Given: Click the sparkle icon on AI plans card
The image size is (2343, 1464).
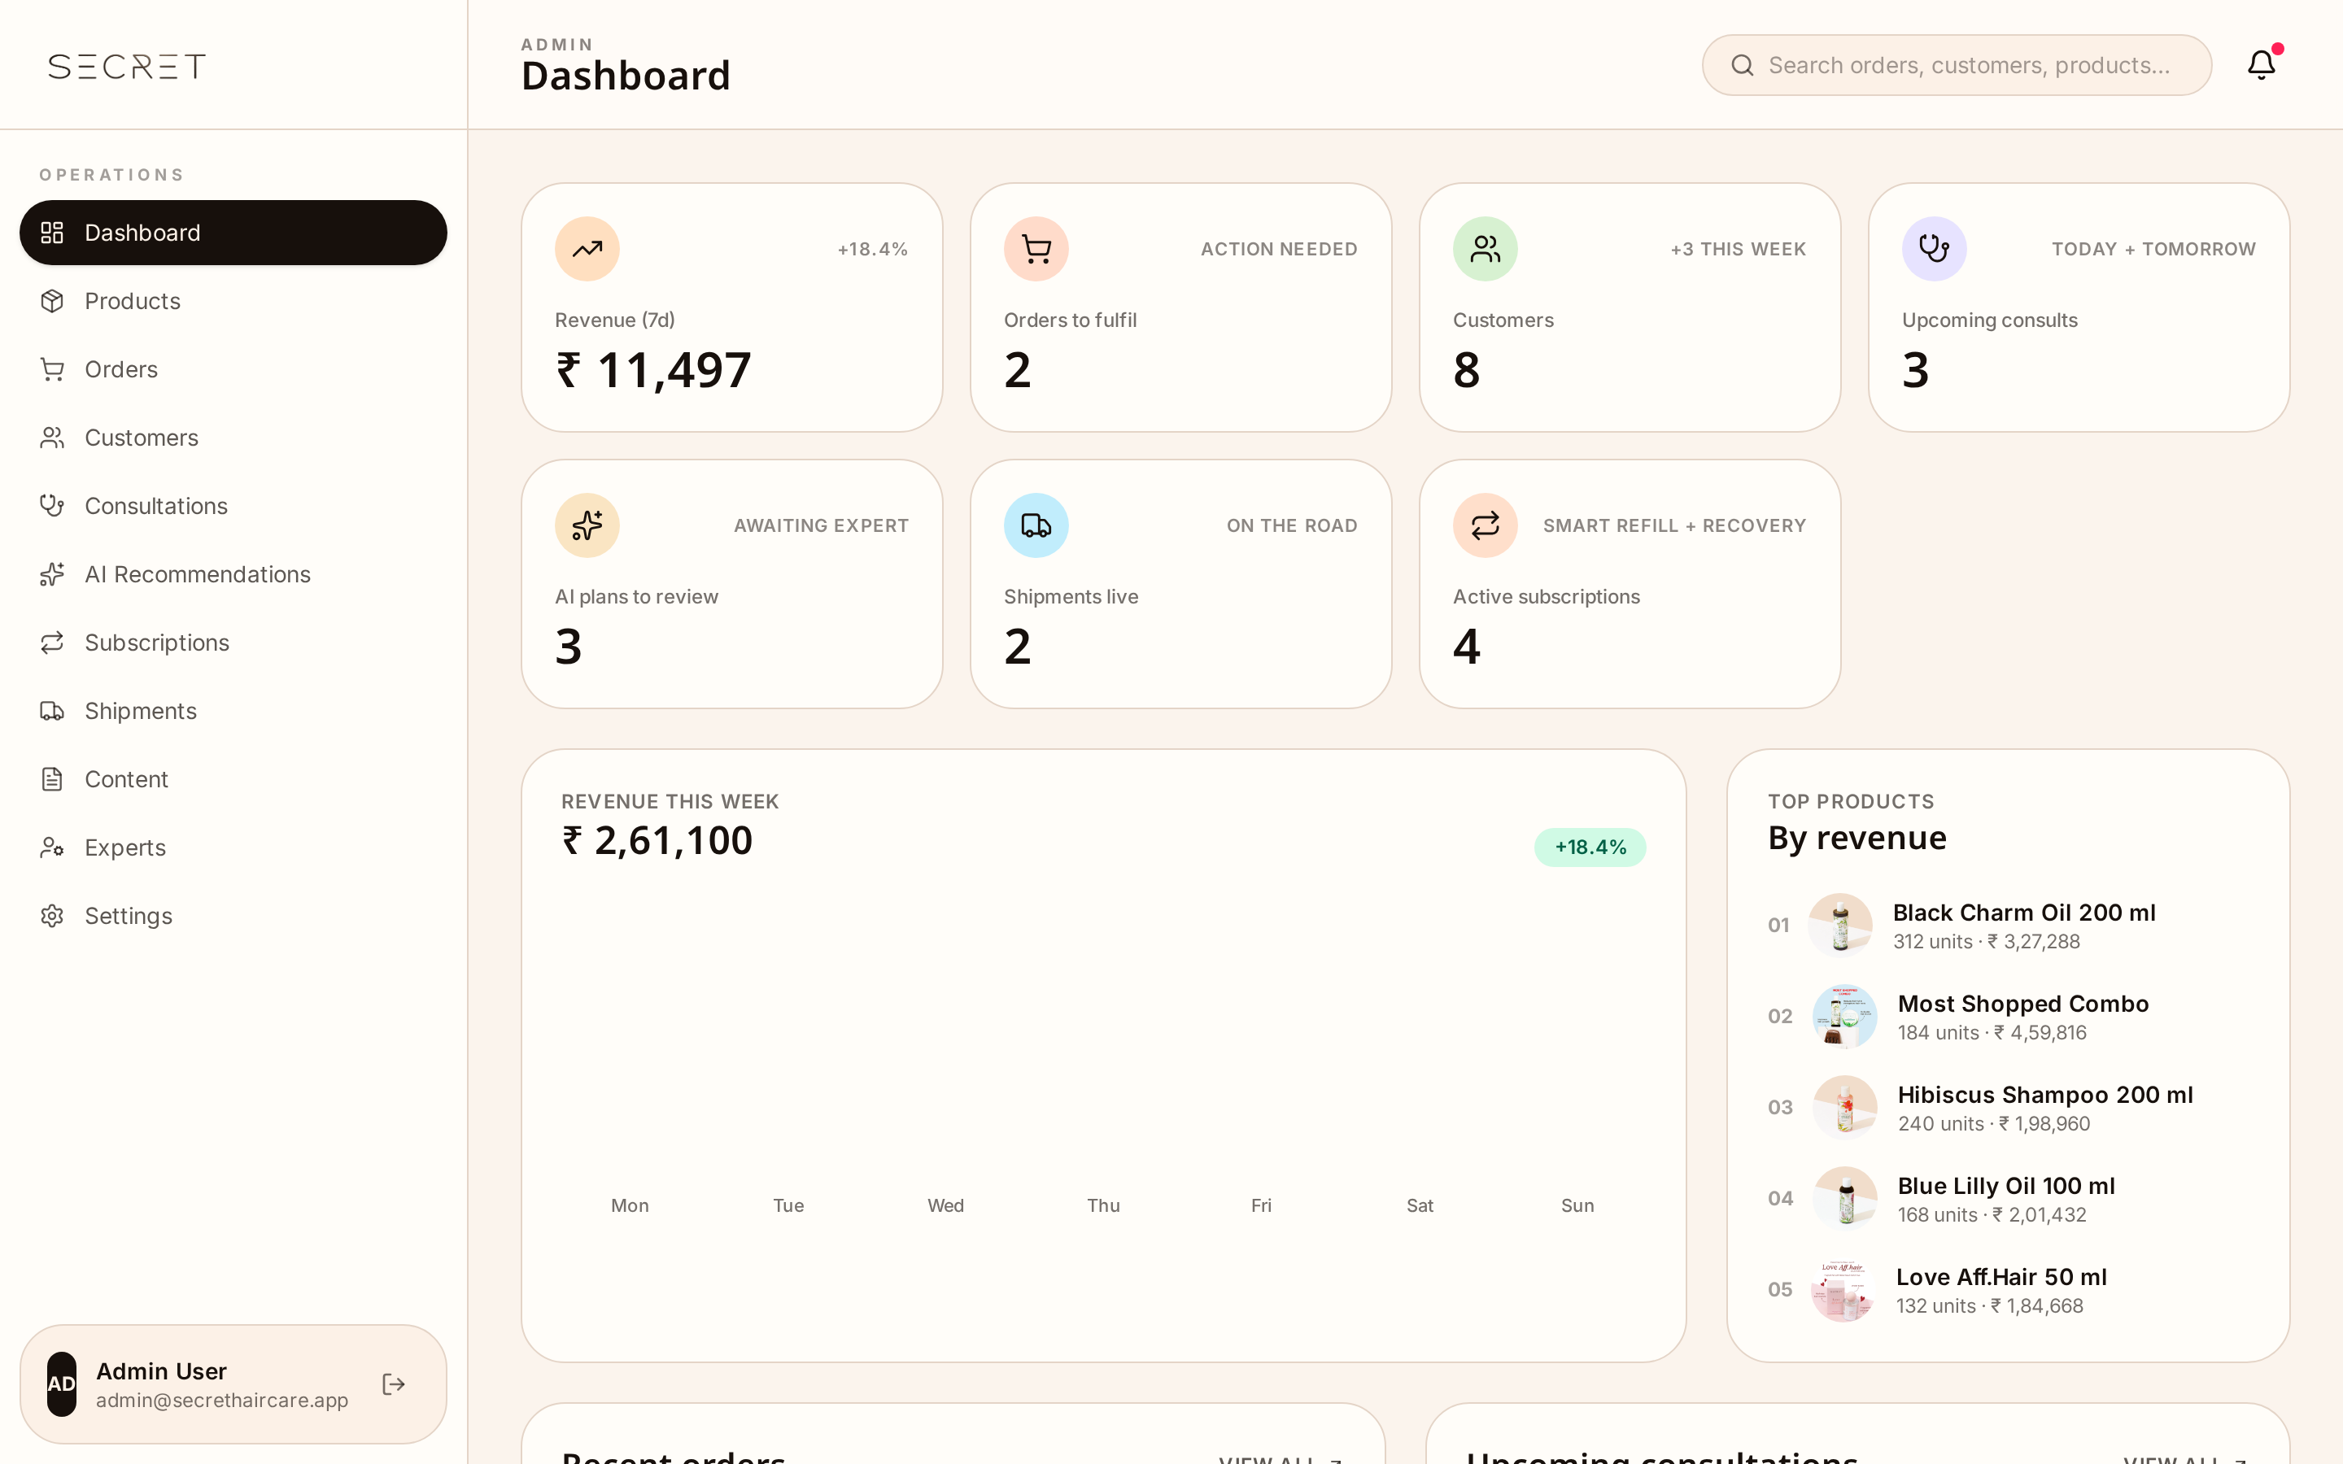Looking at the screenshot, I should (587, 525).
